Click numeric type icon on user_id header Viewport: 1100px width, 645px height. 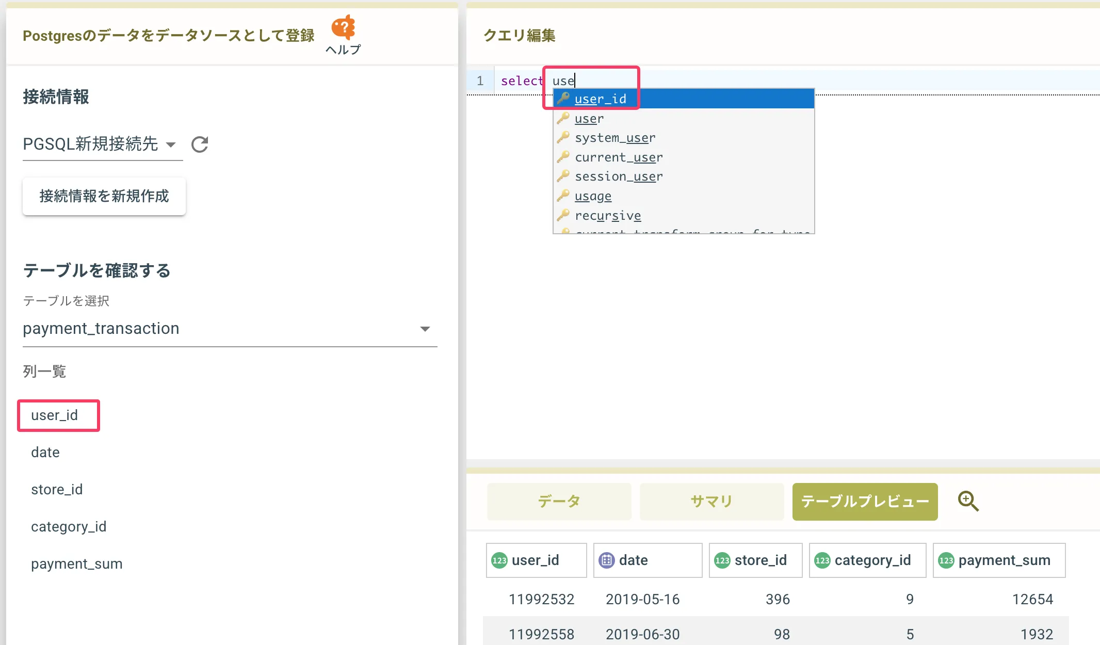pos(499,560)
